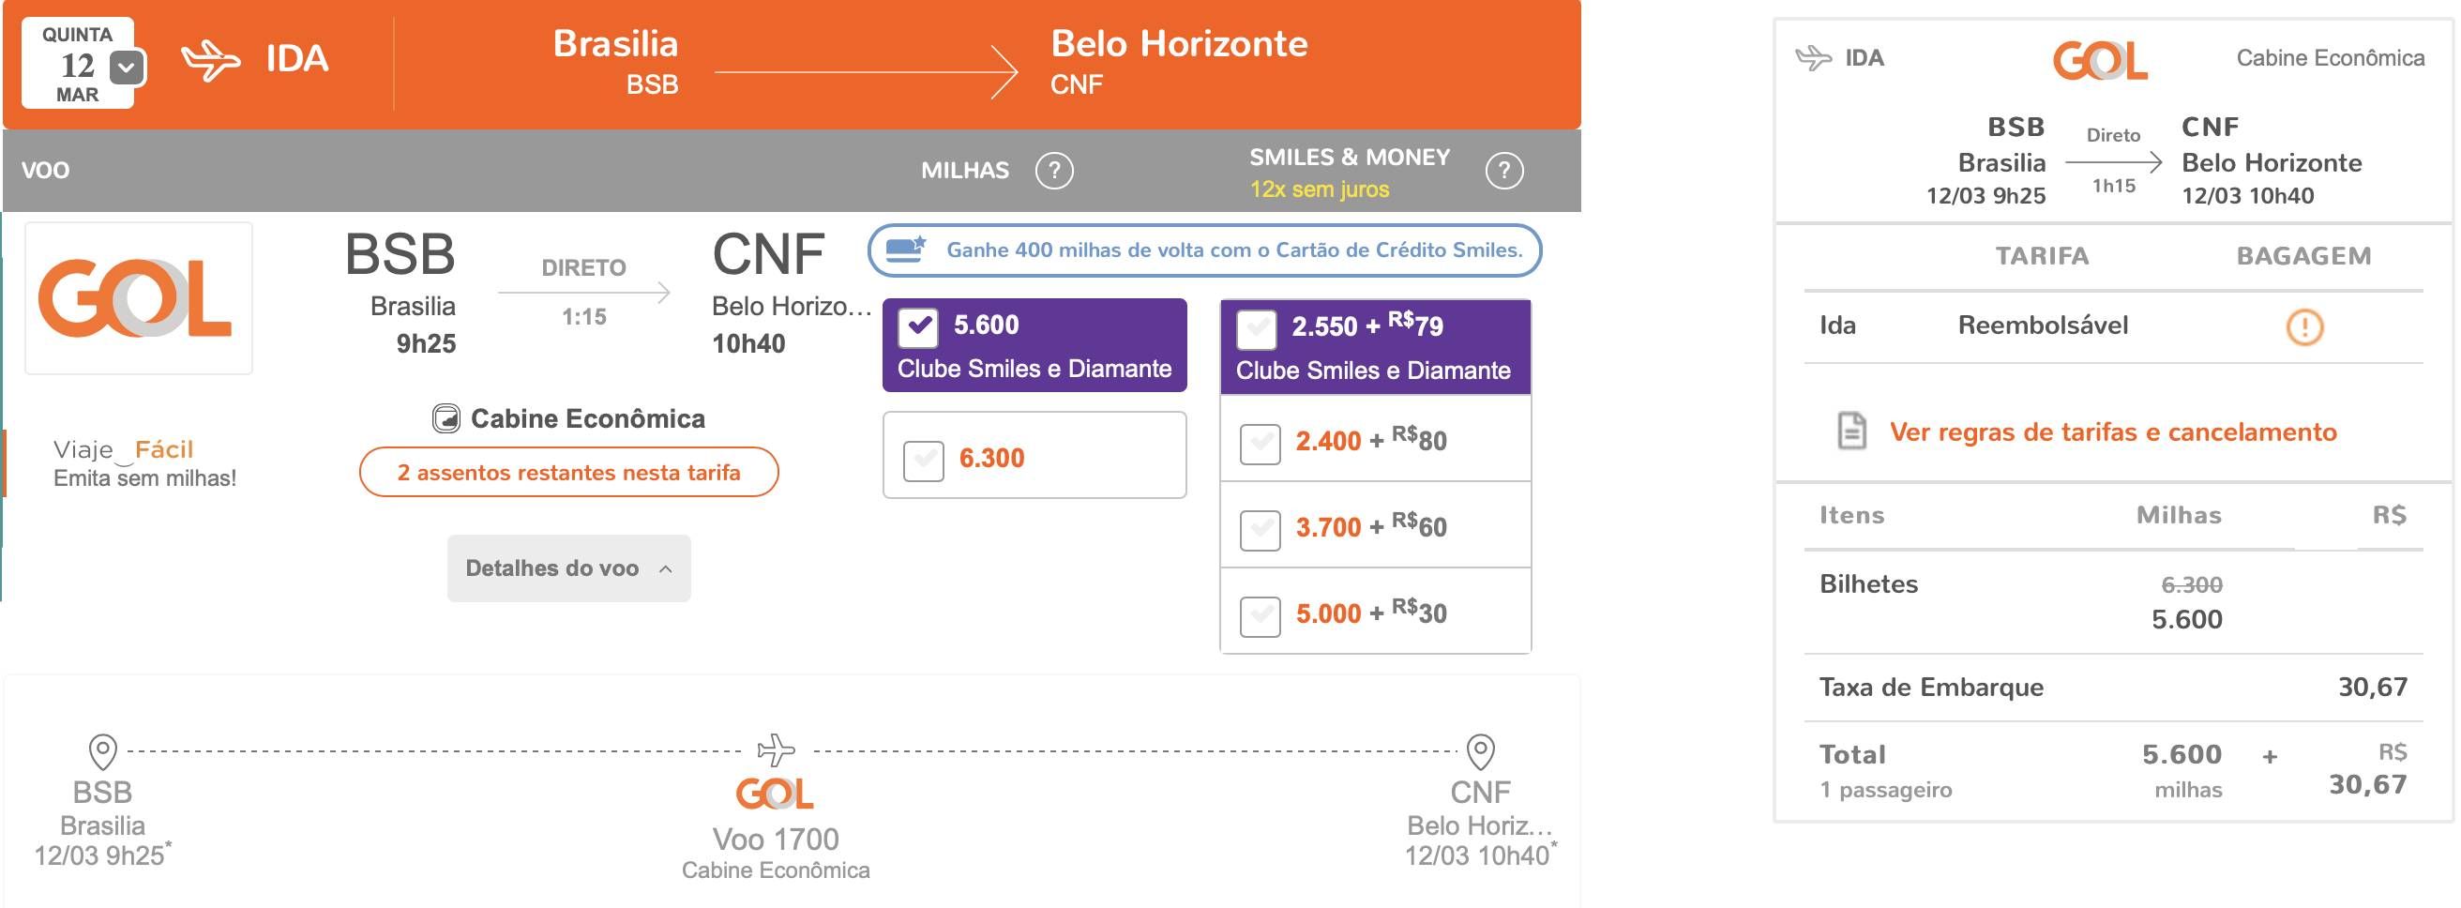
Task: Click the GOL airline logo thumbnail
Action: pos(139,298)
